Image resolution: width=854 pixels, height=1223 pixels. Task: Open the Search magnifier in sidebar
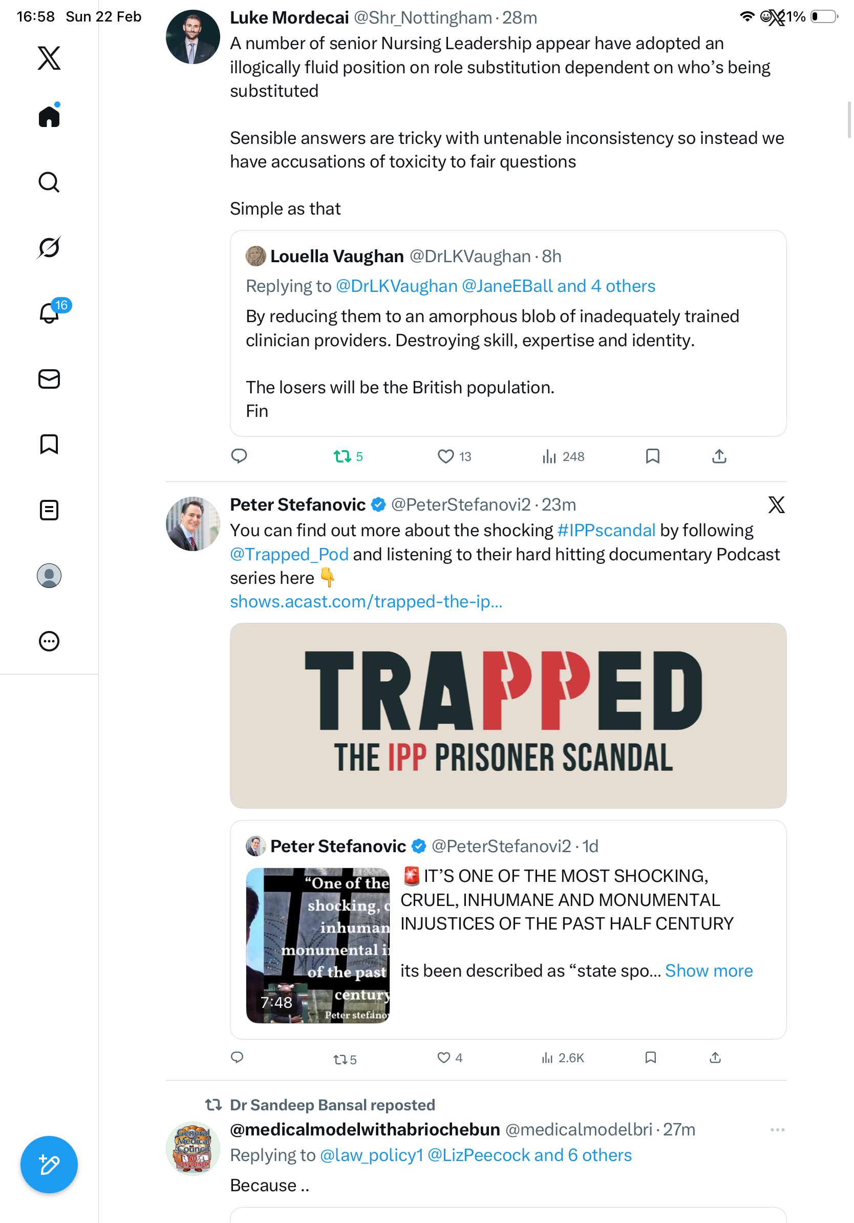49,182
